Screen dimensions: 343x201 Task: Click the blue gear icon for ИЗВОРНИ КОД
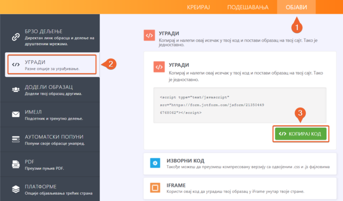[155, 163]
